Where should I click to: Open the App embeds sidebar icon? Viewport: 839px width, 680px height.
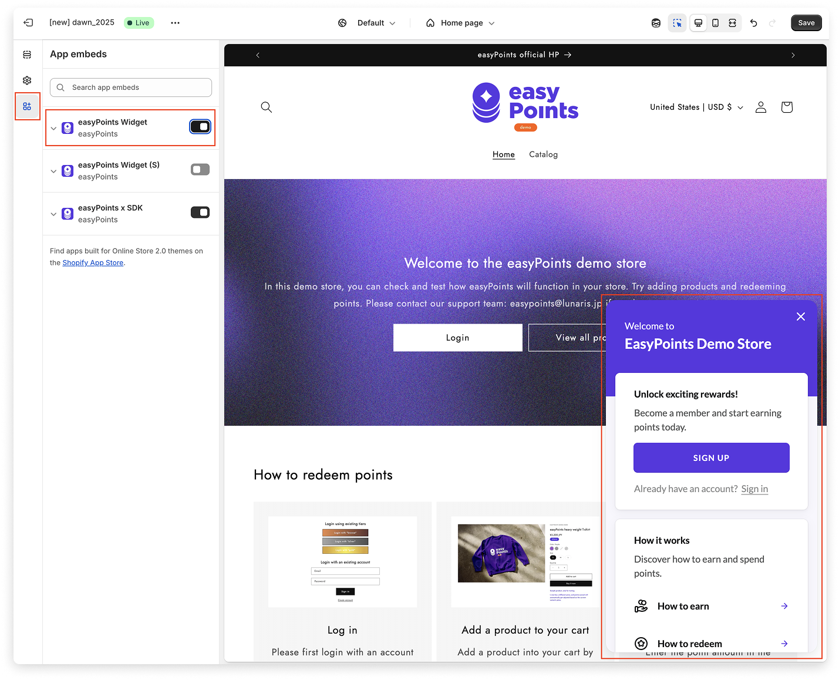point(27,106)
